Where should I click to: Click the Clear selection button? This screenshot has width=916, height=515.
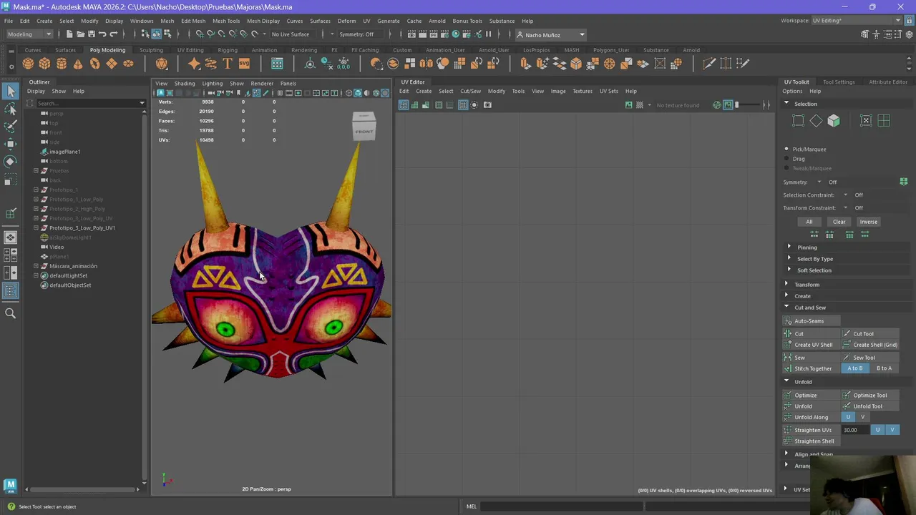(x=839, y=222)
